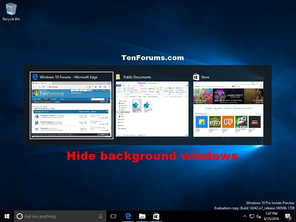Open Microsoft Edge from the taskbar
This screenshot has height=222, width=296.
pyautogui.click(x=128, y=216)
